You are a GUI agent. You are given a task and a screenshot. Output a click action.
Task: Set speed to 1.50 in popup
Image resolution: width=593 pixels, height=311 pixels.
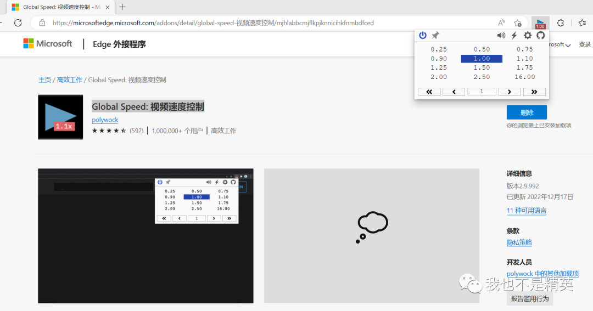482,67
